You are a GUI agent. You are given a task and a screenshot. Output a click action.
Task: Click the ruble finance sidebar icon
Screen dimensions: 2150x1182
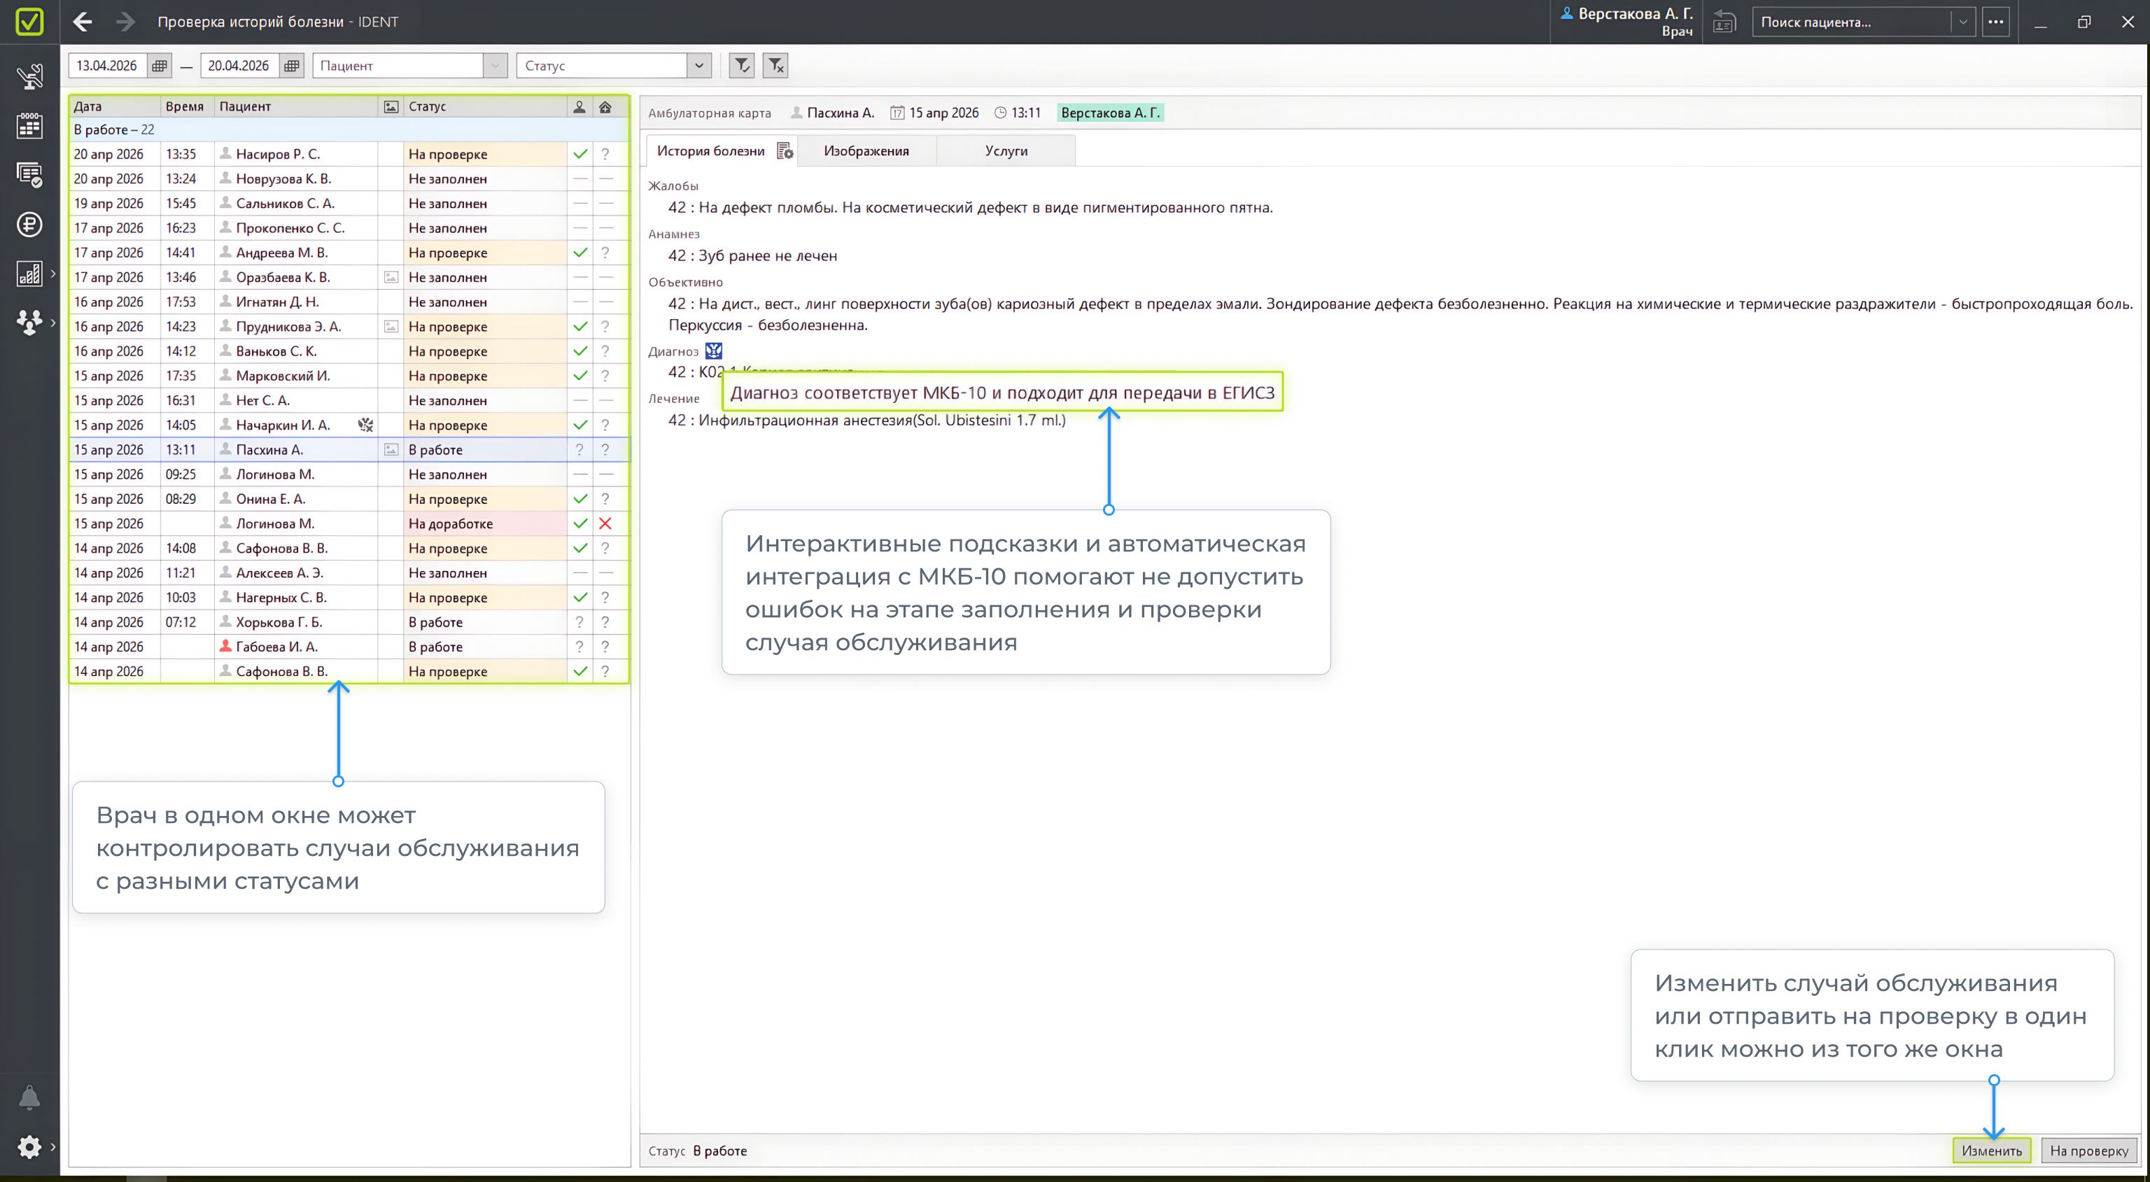point(30,224)
